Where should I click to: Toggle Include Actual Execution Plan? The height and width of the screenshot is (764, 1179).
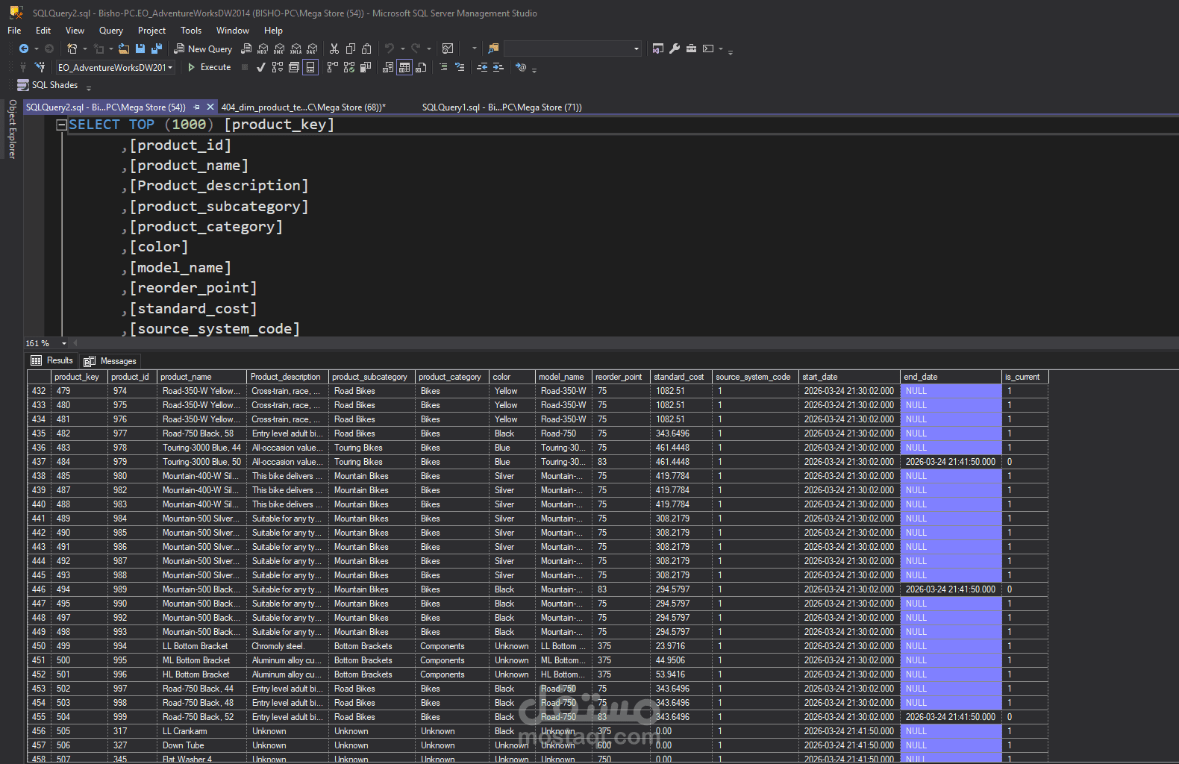click(x=332, y=67)
